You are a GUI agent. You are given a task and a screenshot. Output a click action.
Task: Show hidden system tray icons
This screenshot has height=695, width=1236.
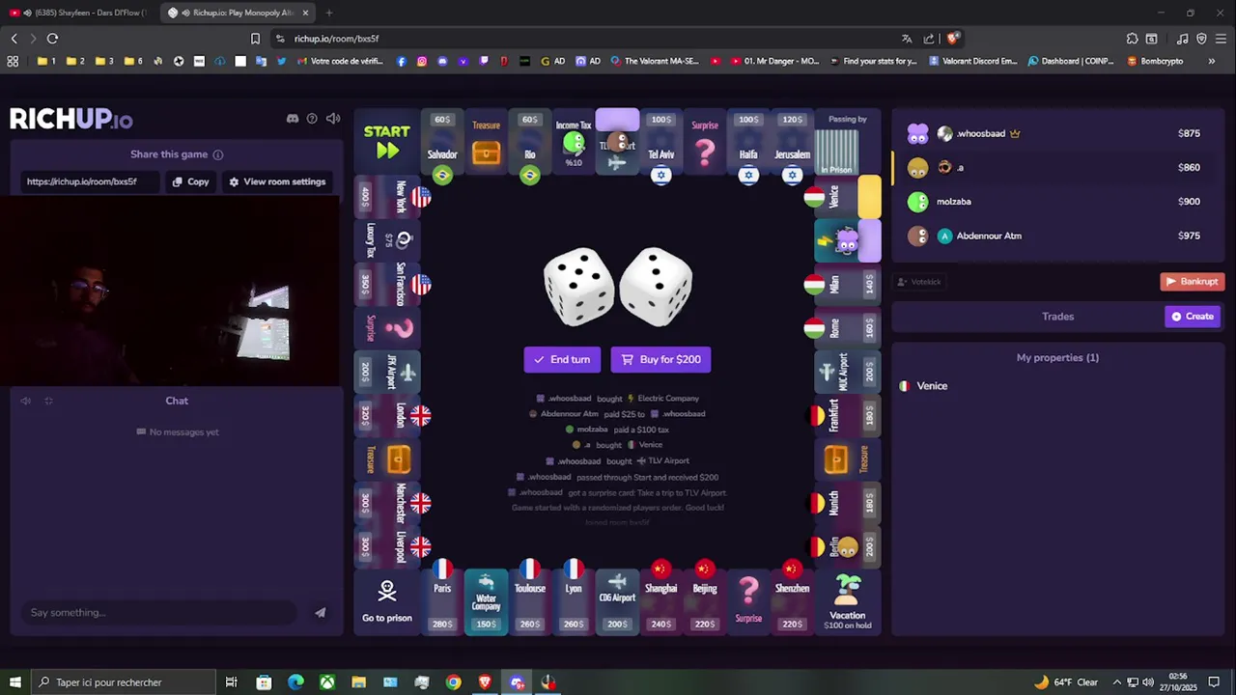point(1116,682)
